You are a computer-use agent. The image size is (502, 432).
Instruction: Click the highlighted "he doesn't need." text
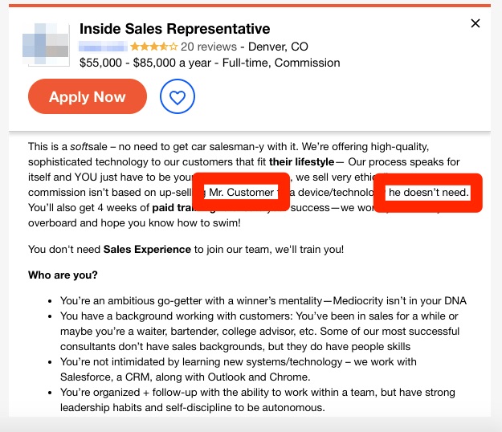pos(428,193)
